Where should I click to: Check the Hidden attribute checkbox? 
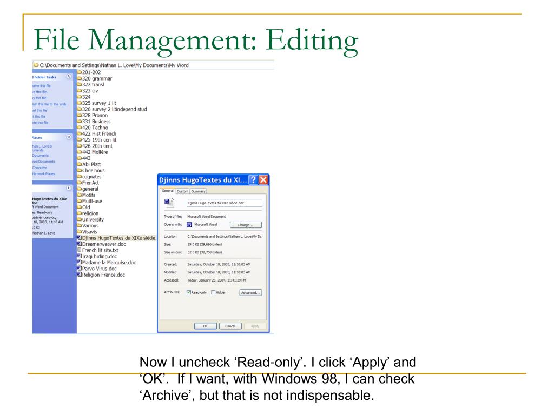213,292
